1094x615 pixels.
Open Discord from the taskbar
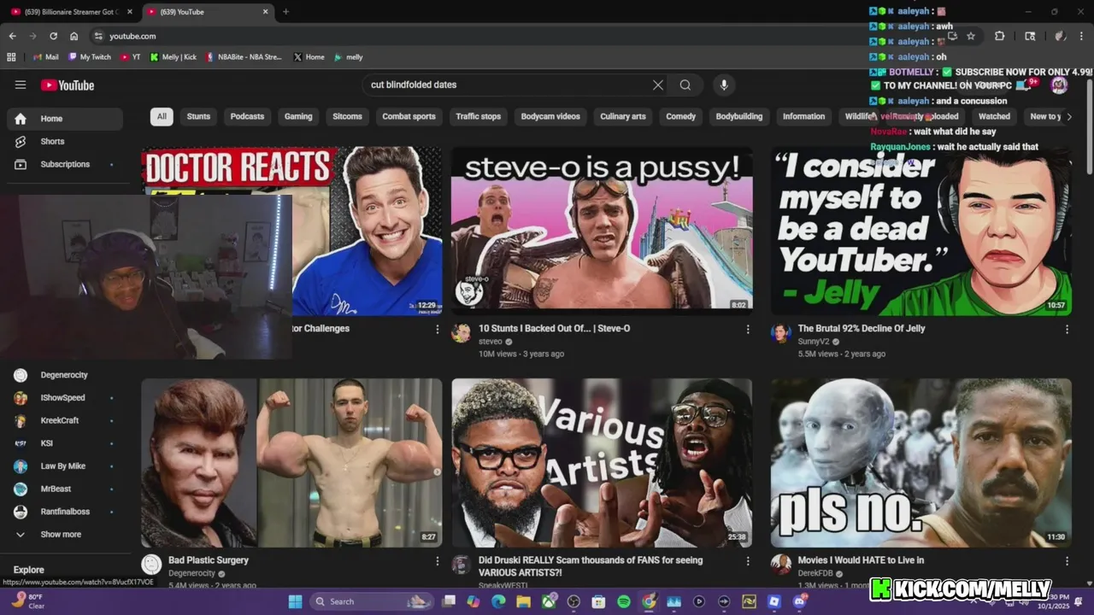coord(799,601)
